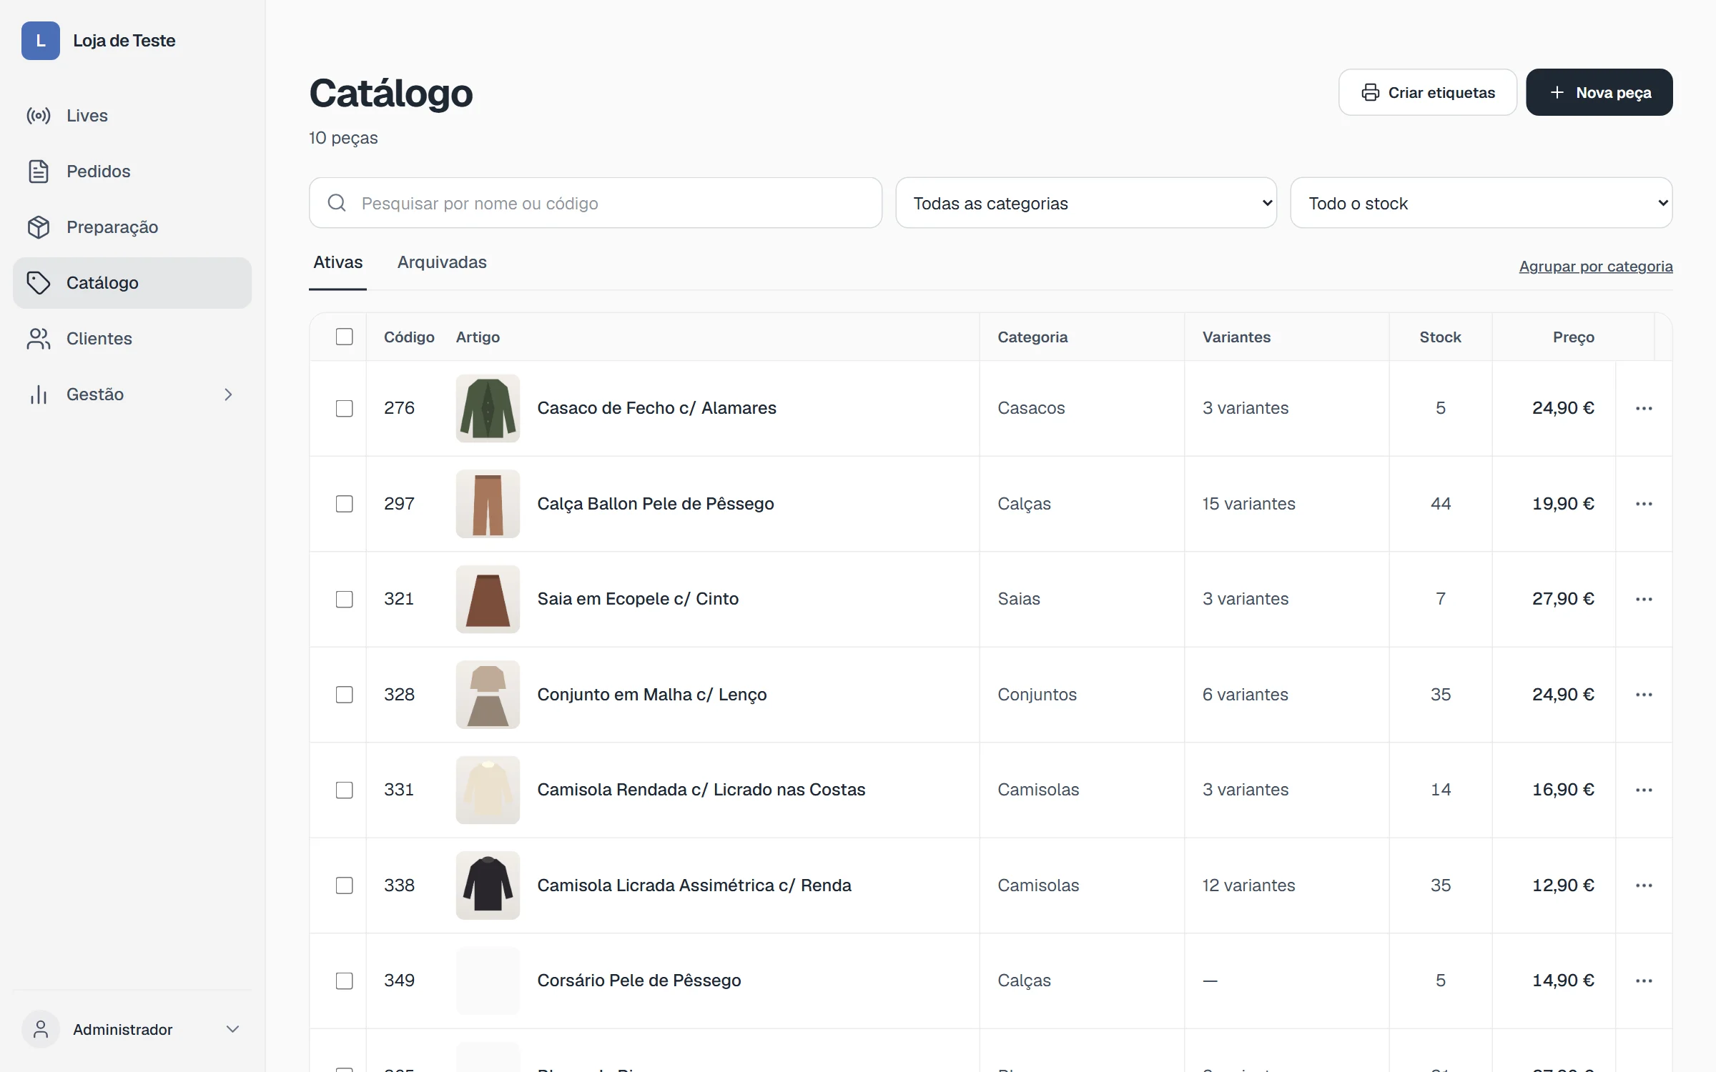Image resolution: width=1716 pixels, height=1072 pixels.
Task: Click the Criar etiquetas button
Action: tap(1428, 92)
